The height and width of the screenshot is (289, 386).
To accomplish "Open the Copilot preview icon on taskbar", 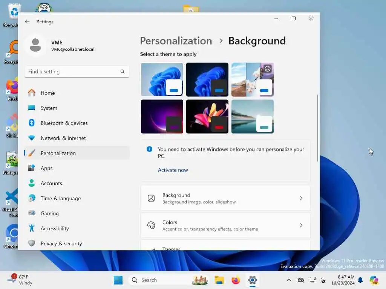I will coord(374,280).
